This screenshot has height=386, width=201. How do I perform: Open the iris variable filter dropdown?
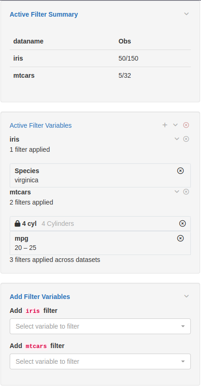point(100,326)
